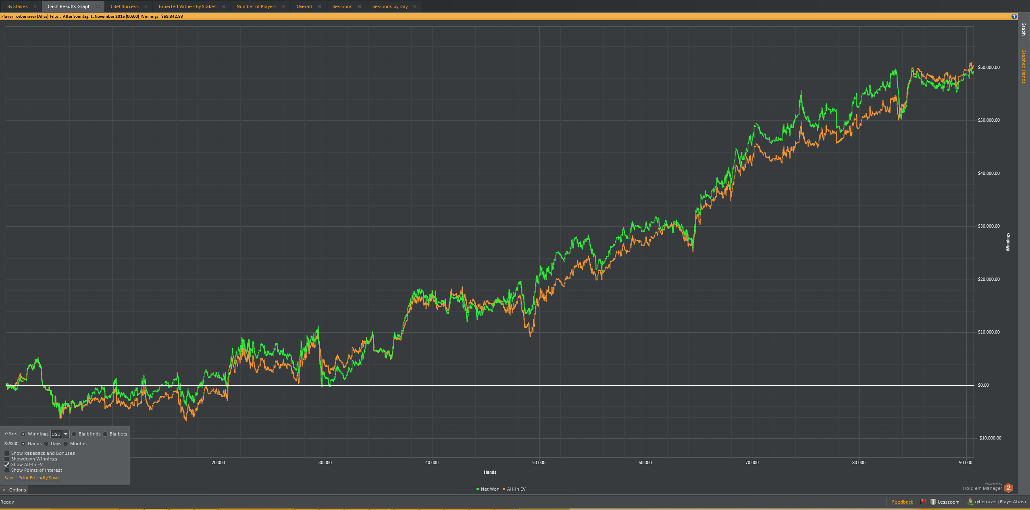This screenshot has height=510, width=1030.
Task: Select the Big blinds Y-axis option
Action: pos(74,434)
